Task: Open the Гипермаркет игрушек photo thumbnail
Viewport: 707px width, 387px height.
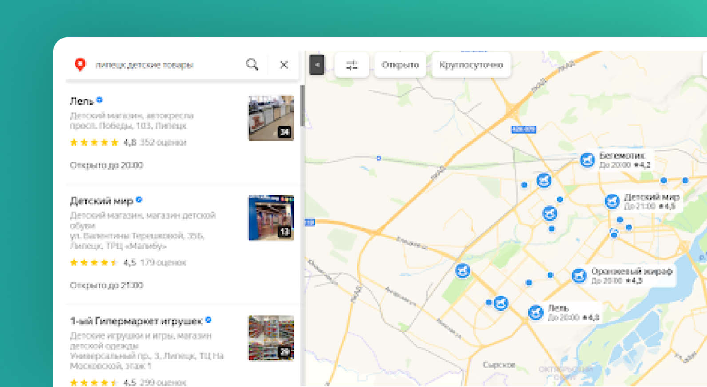Action: (x=271, y=338)
